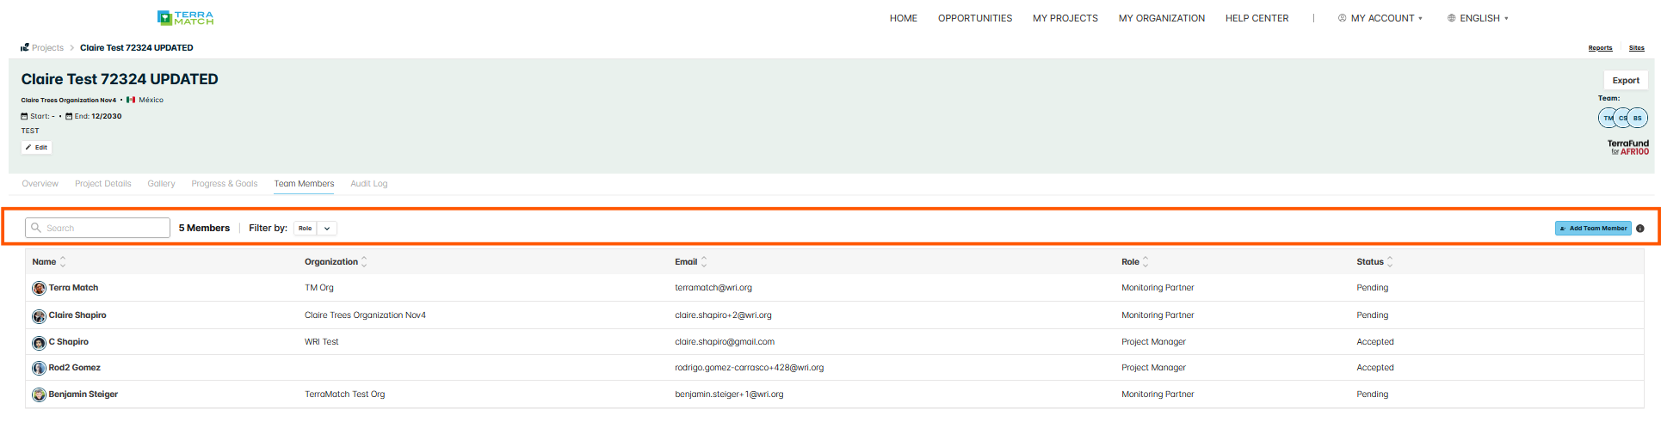Switch to the Project Details tab

(103, 184)
